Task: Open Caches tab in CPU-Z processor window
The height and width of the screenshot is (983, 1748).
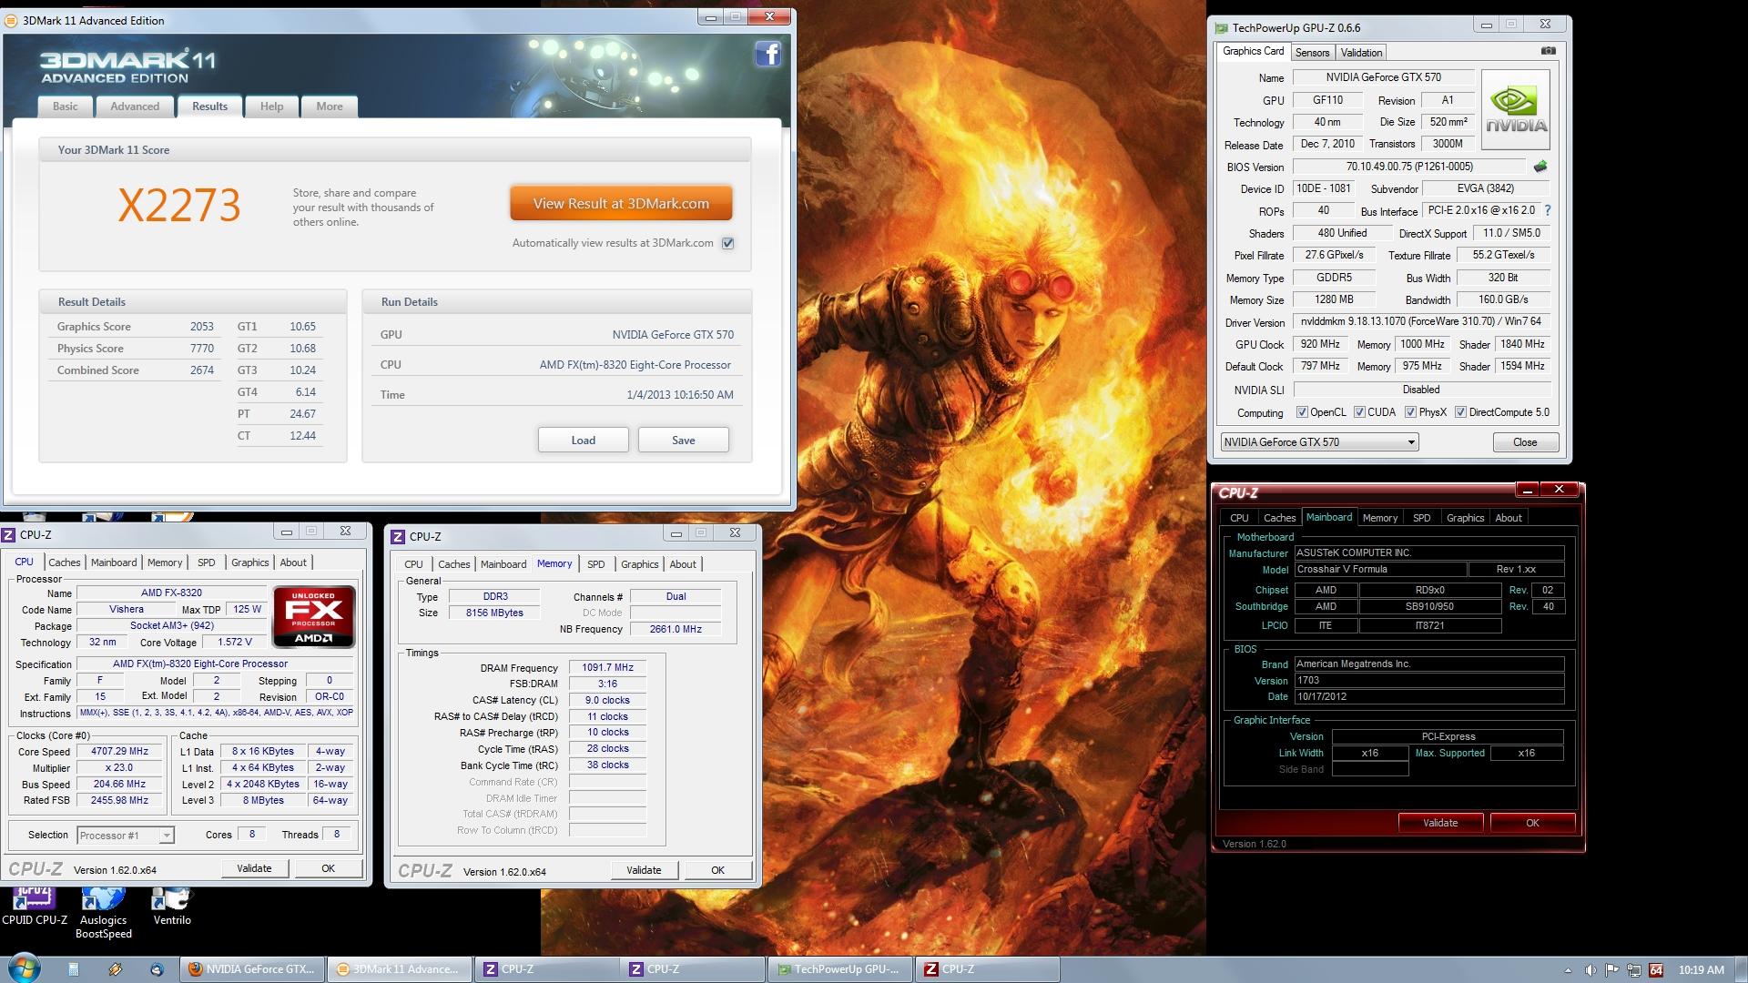Action: point(65,562)
